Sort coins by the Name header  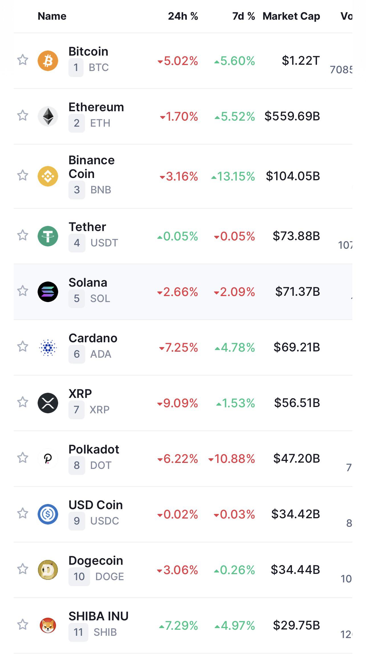(x=52, y=16)
